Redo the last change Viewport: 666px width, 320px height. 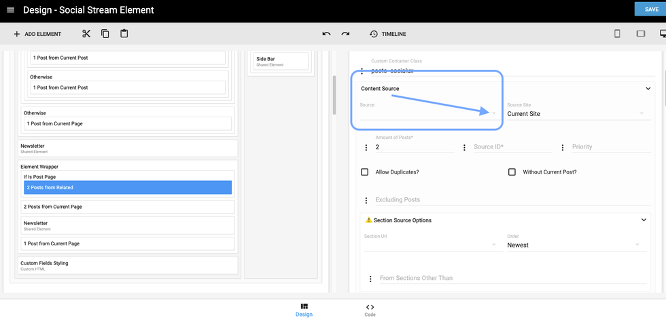(345, 34)
